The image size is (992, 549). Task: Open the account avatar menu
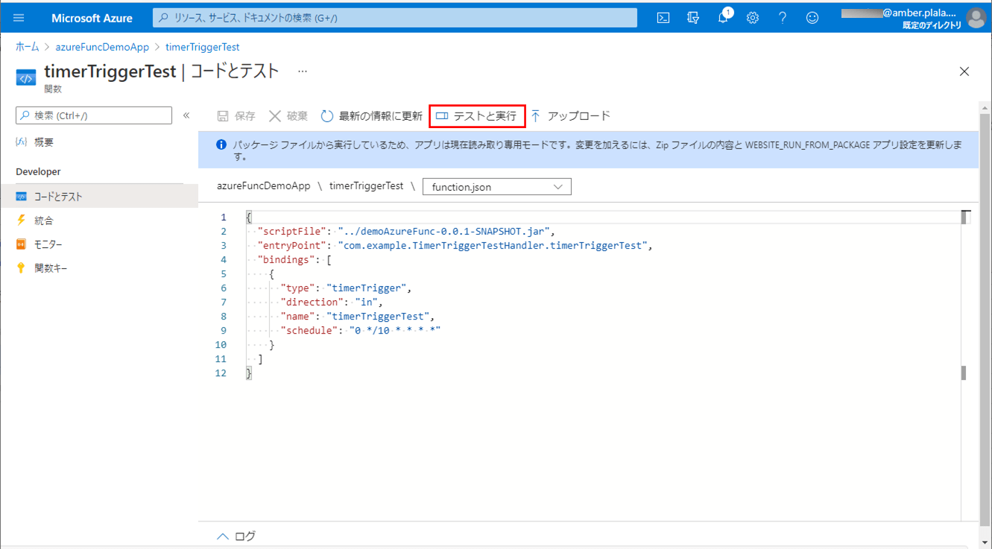pyautogui.click(x=976, y=18)
